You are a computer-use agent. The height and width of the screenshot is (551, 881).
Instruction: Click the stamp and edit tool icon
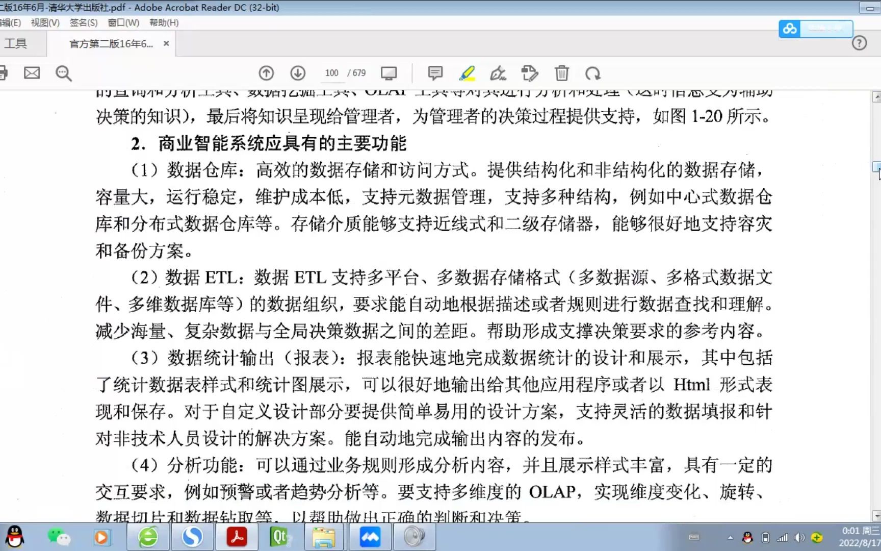pos(530,73)
